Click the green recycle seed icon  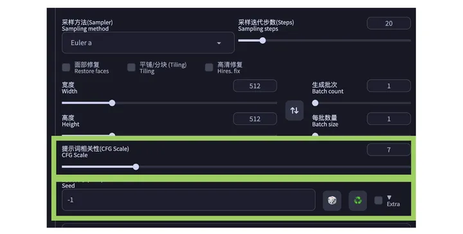[358, 201]
